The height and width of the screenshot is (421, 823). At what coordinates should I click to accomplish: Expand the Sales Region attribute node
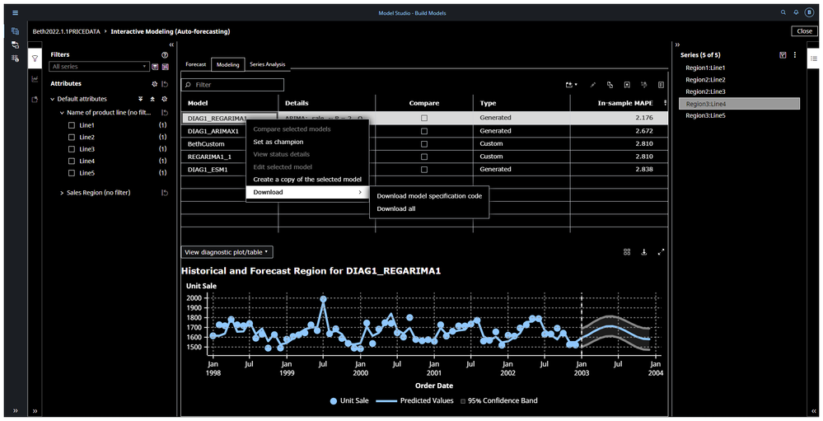click(x=62, y=193)
